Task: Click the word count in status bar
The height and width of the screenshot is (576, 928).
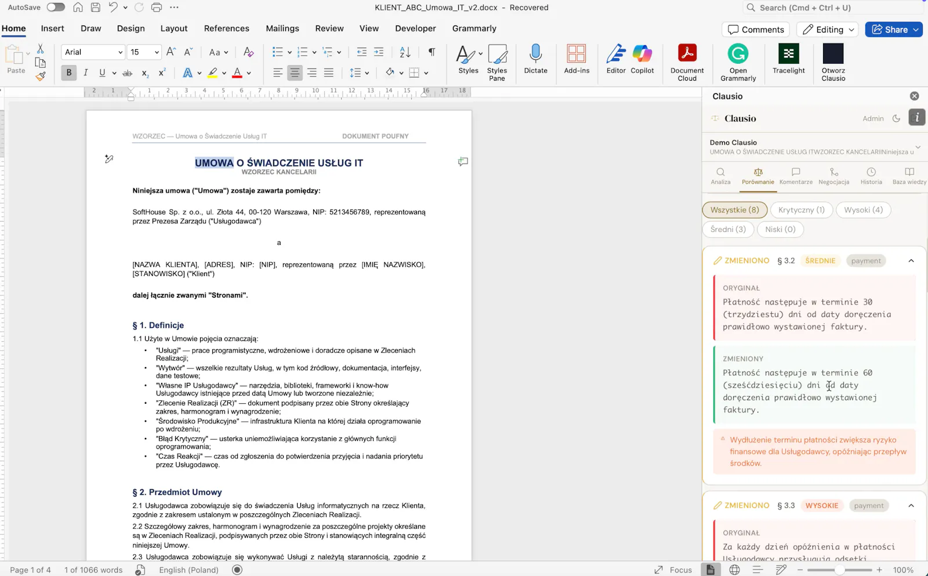Action: (x=93, y=570)
